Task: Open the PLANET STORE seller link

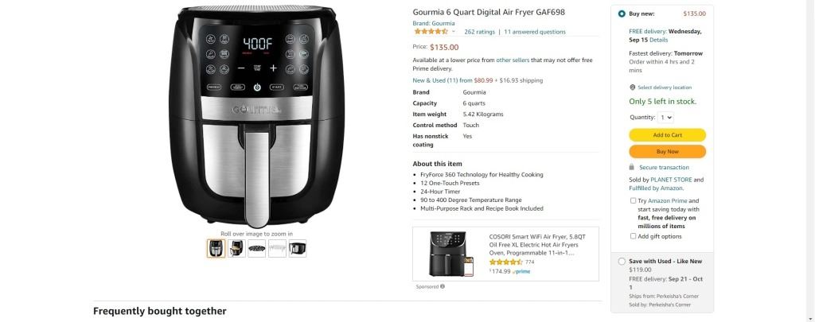Action: click(671, 180)
